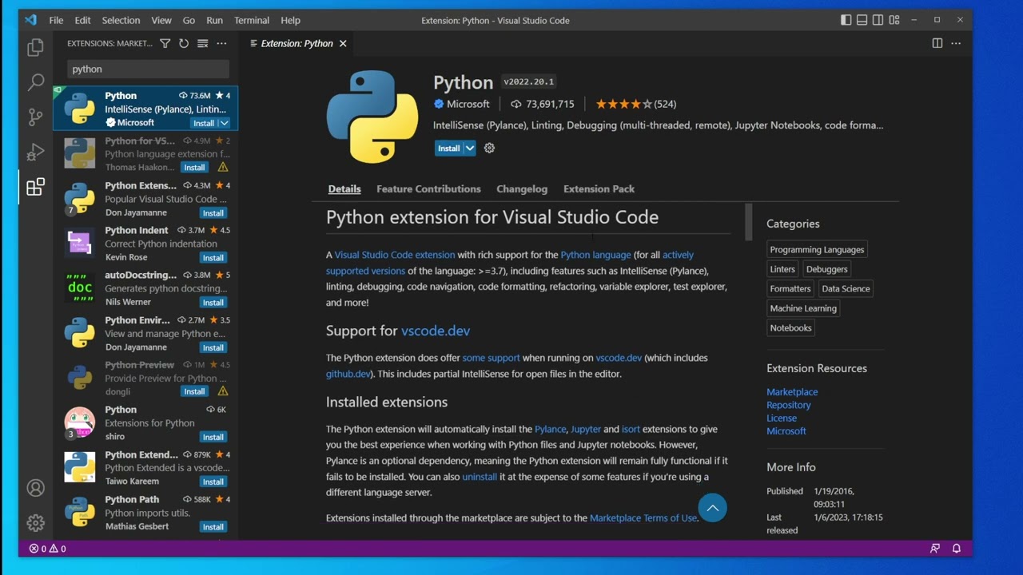This screenshot has height=575, width=1023.
Task: Open the Selection menu
Action: point(121,20)
